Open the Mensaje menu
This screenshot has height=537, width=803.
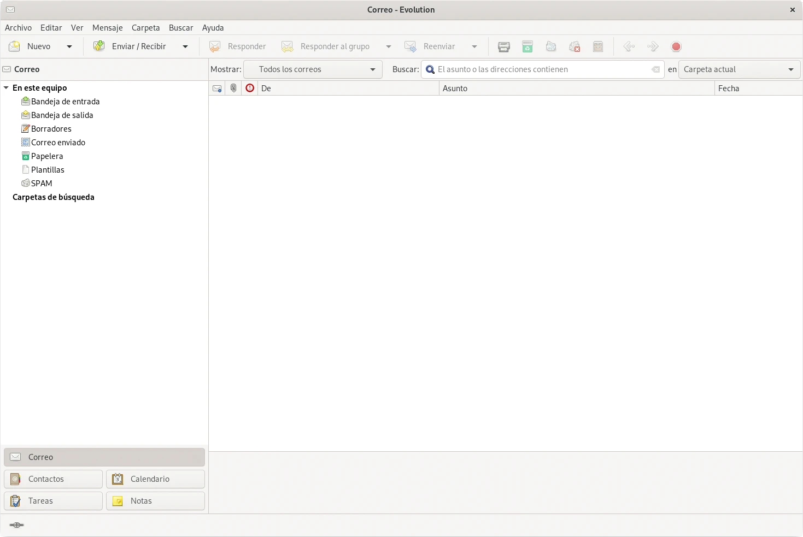107,28
